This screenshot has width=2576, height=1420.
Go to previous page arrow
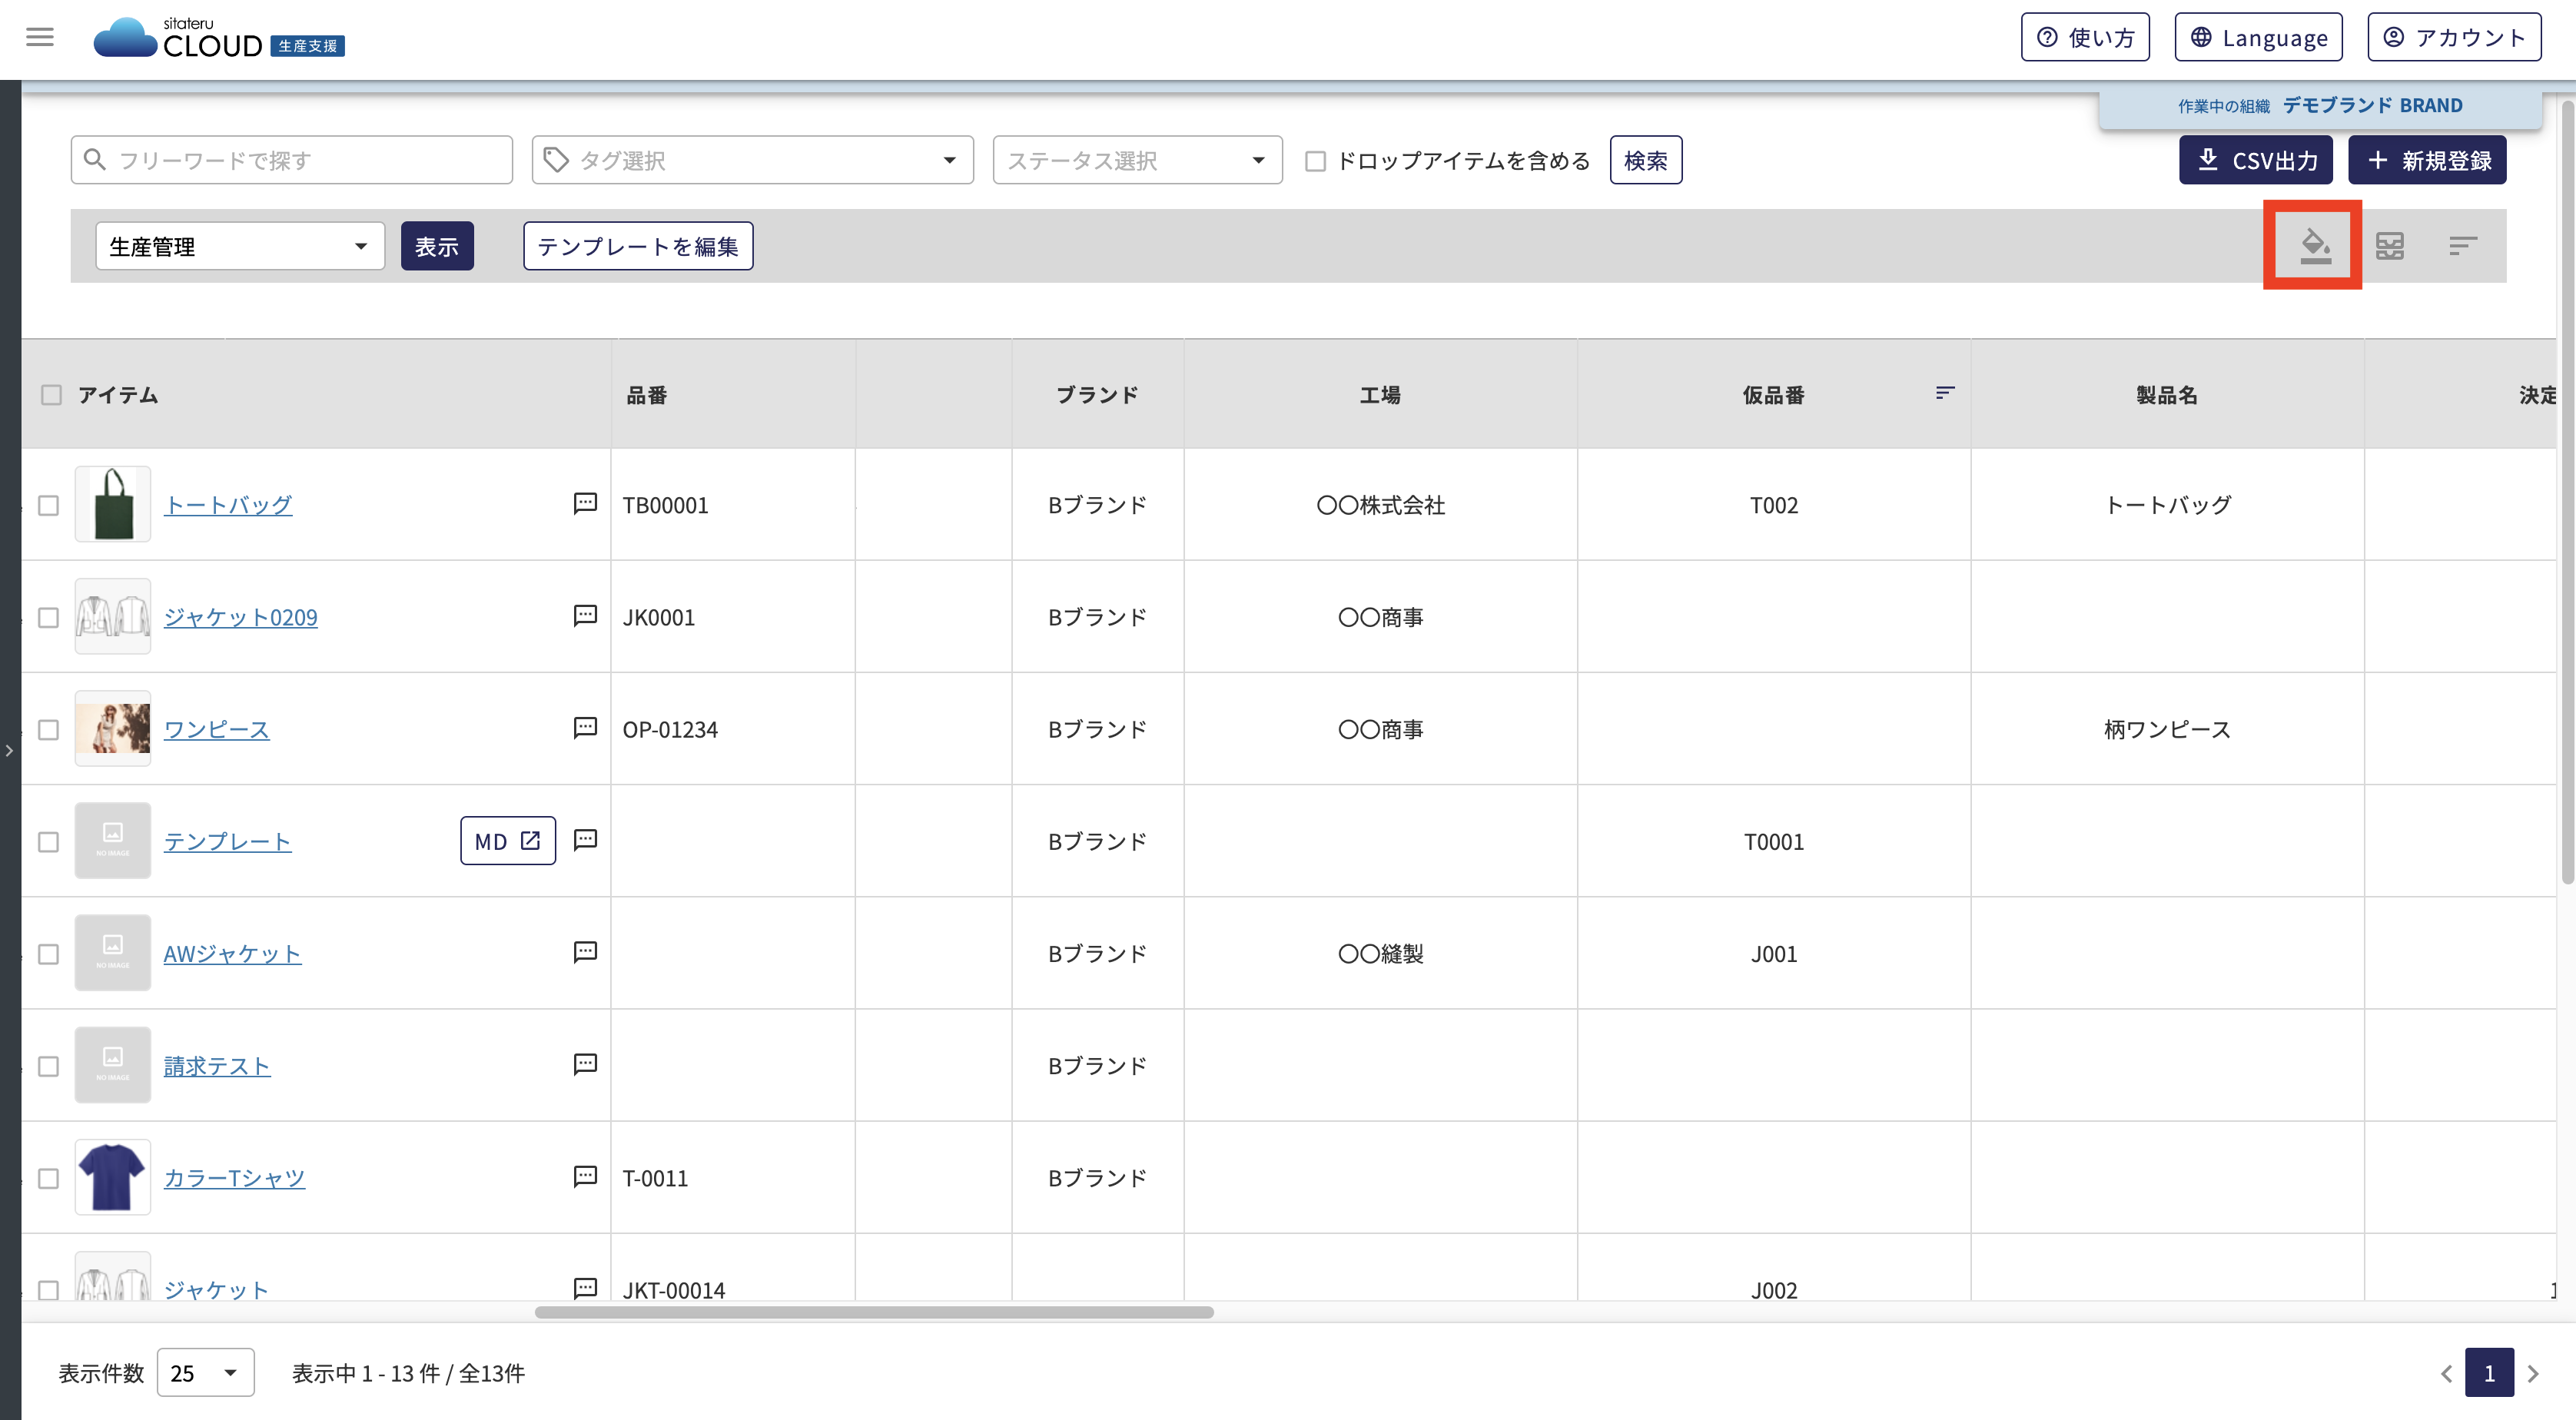pos(2446,1373)
